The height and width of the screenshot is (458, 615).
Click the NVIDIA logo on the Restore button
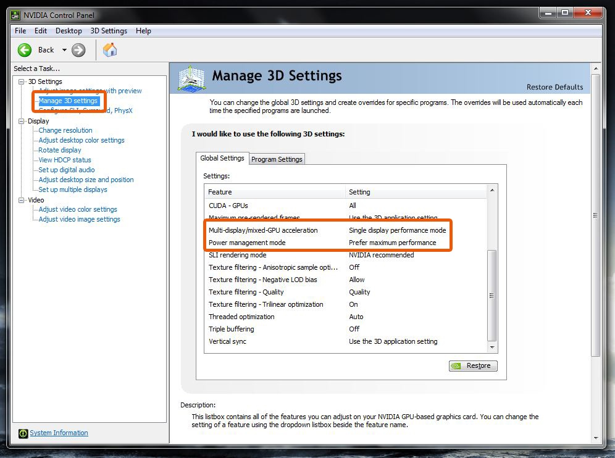point(456,366)
